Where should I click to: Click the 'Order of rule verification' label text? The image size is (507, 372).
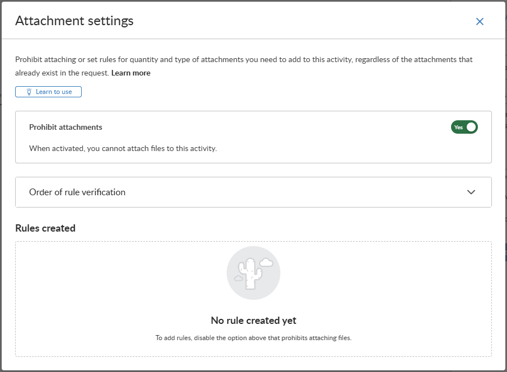[77, 192]
